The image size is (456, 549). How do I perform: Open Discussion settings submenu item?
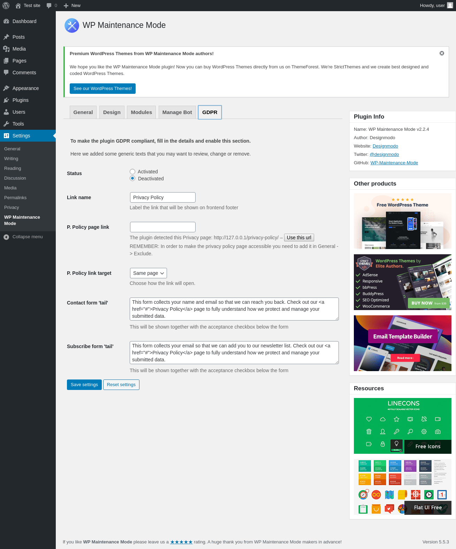pos(15,178)
